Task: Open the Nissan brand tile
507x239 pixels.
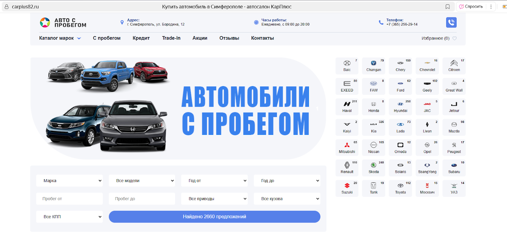Action: pos(373,148)
